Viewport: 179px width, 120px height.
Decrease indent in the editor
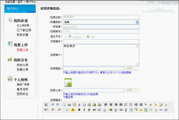coord(141,105)
